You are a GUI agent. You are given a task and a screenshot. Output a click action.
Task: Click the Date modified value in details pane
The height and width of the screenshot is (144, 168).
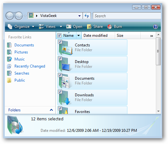102,131
